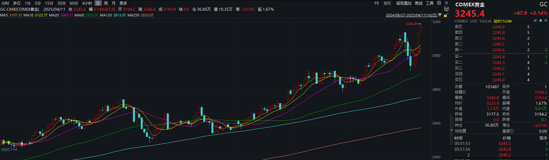Viewport: 549px width, 160px height.
Task: Click the 05:51:53 trade tick row
Action: [501, 144]
